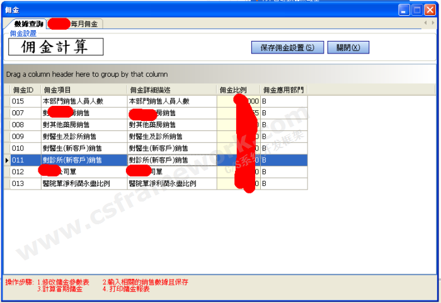Viewport: 441px width, 303px height.
Task: Click the 佣金項目 column header
Action: point(83,90)
